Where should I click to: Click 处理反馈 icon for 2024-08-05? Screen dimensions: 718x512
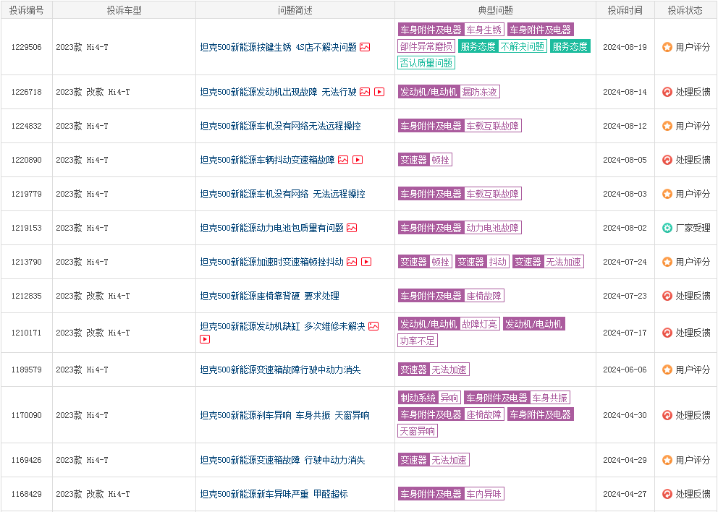(x=667, y=160)
